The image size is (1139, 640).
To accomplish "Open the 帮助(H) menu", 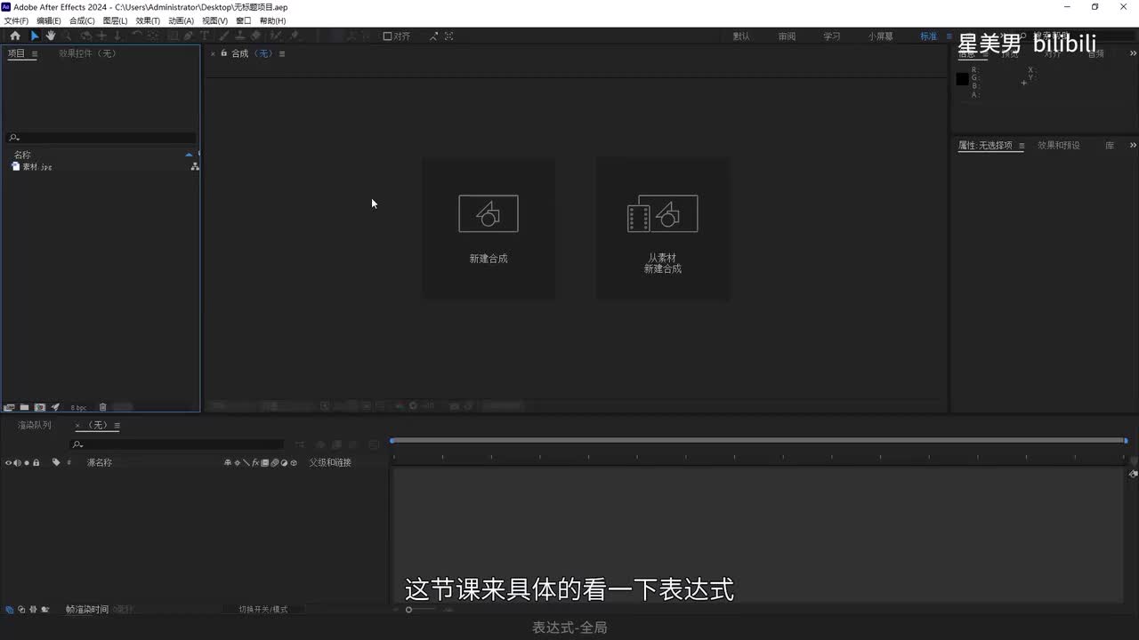I will pyautogui.click(x=272, y=20).
